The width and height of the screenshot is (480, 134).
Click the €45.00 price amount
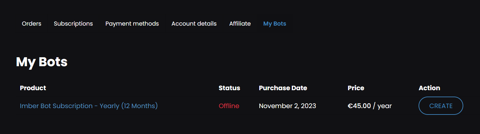pos(359,106)
